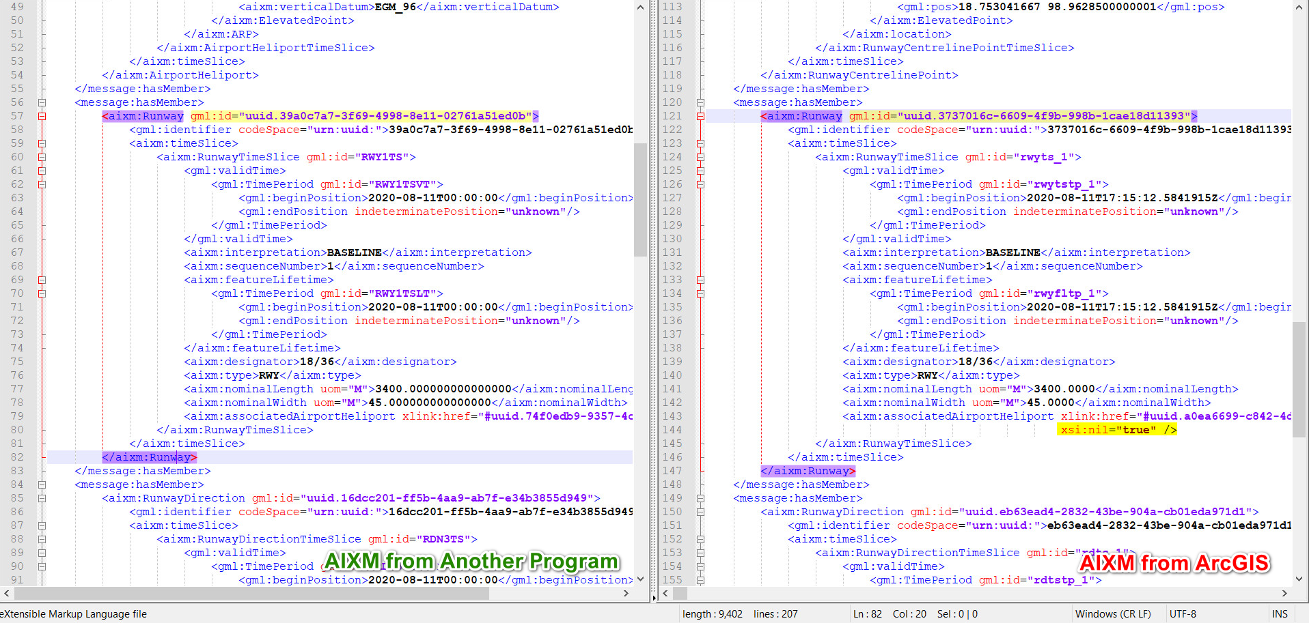Image resolution: width=1309 pixels, height=623 pixels.
Task: Click the closing </aixm:Runway> tag on line 82
Action: [x=150, y=457]
